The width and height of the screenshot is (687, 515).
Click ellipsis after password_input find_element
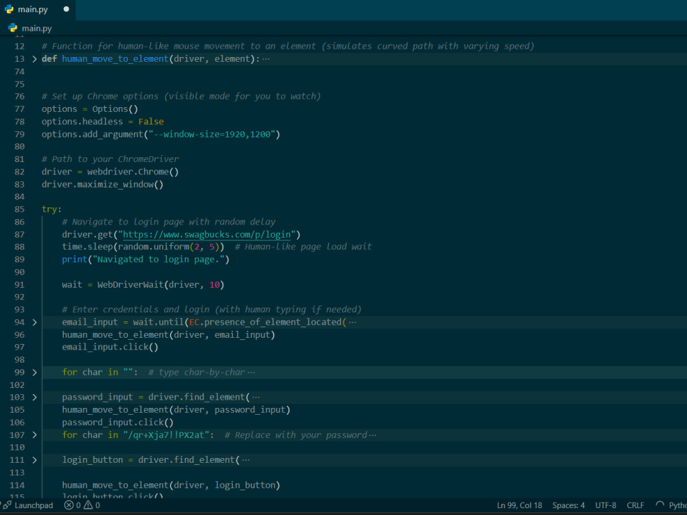click(x=256, y=397)
